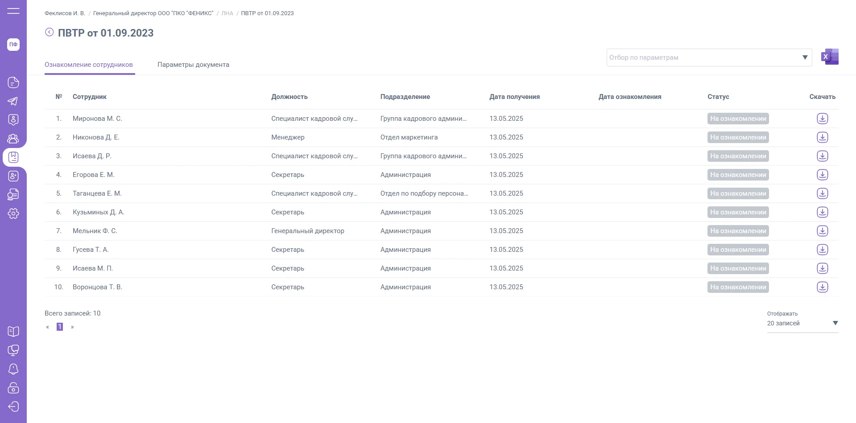Click 'Феклисов И. В.' breadcrumb link
856x423 pixels.
[65, 13]
